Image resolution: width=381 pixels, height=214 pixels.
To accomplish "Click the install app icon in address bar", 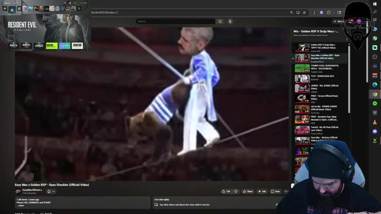I will (298, 12).
